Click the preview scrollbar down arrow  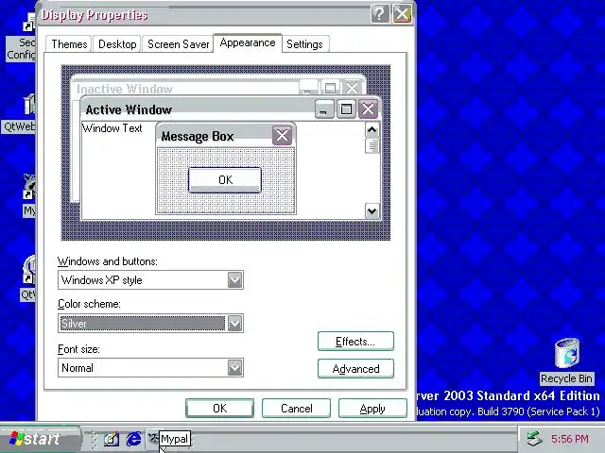point(372,211)
